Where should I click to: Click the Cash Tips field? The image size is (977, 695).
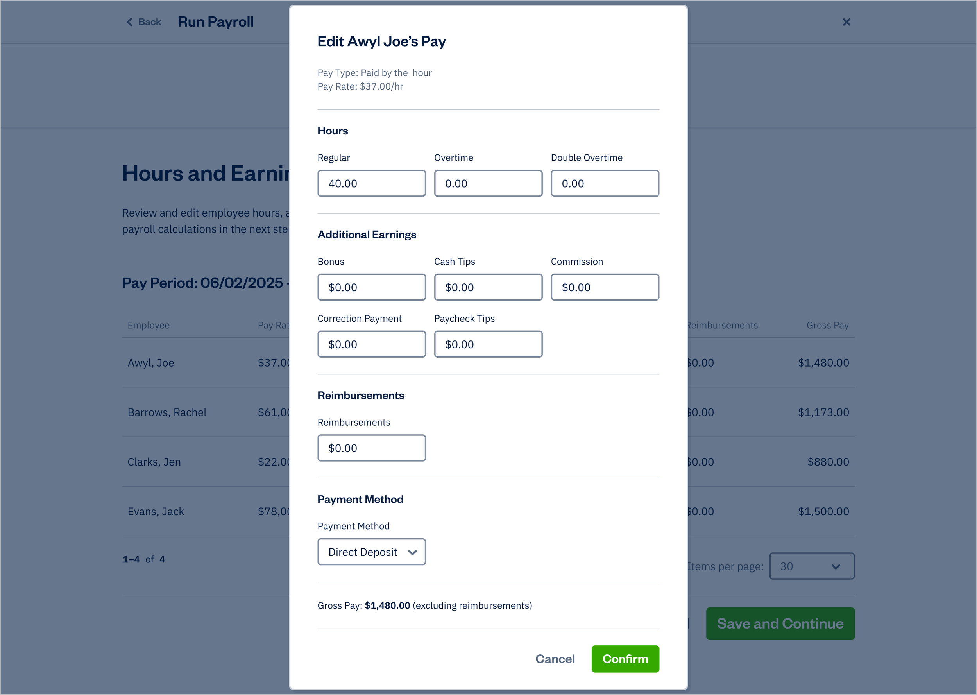pos(488,287)
